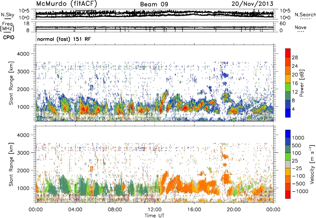
Task: Select the Time UT axis label
Action: (x=154, y=216)
